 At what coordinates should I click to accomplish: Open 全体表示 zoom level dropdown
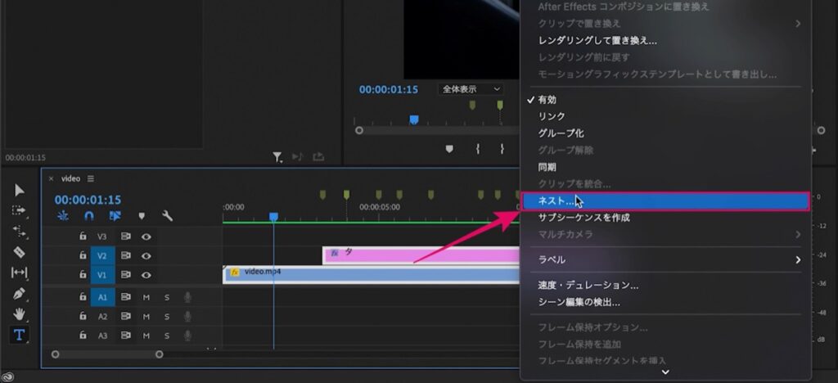472,89
